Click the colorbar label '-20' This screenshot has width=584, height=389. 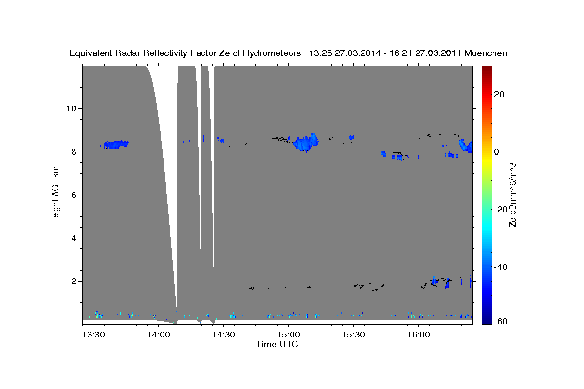coord(501,209)
